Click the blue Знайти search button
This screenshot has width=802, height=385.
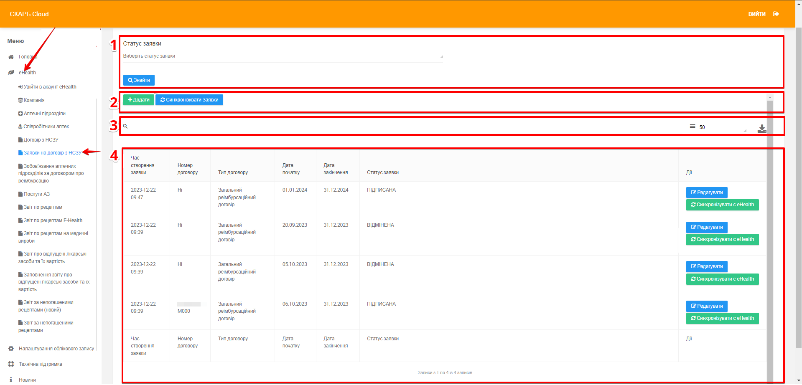click(139, 80)
